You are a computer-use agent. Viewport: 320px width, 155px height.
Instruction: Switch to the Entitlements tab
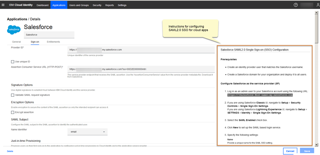pos(54,42)
